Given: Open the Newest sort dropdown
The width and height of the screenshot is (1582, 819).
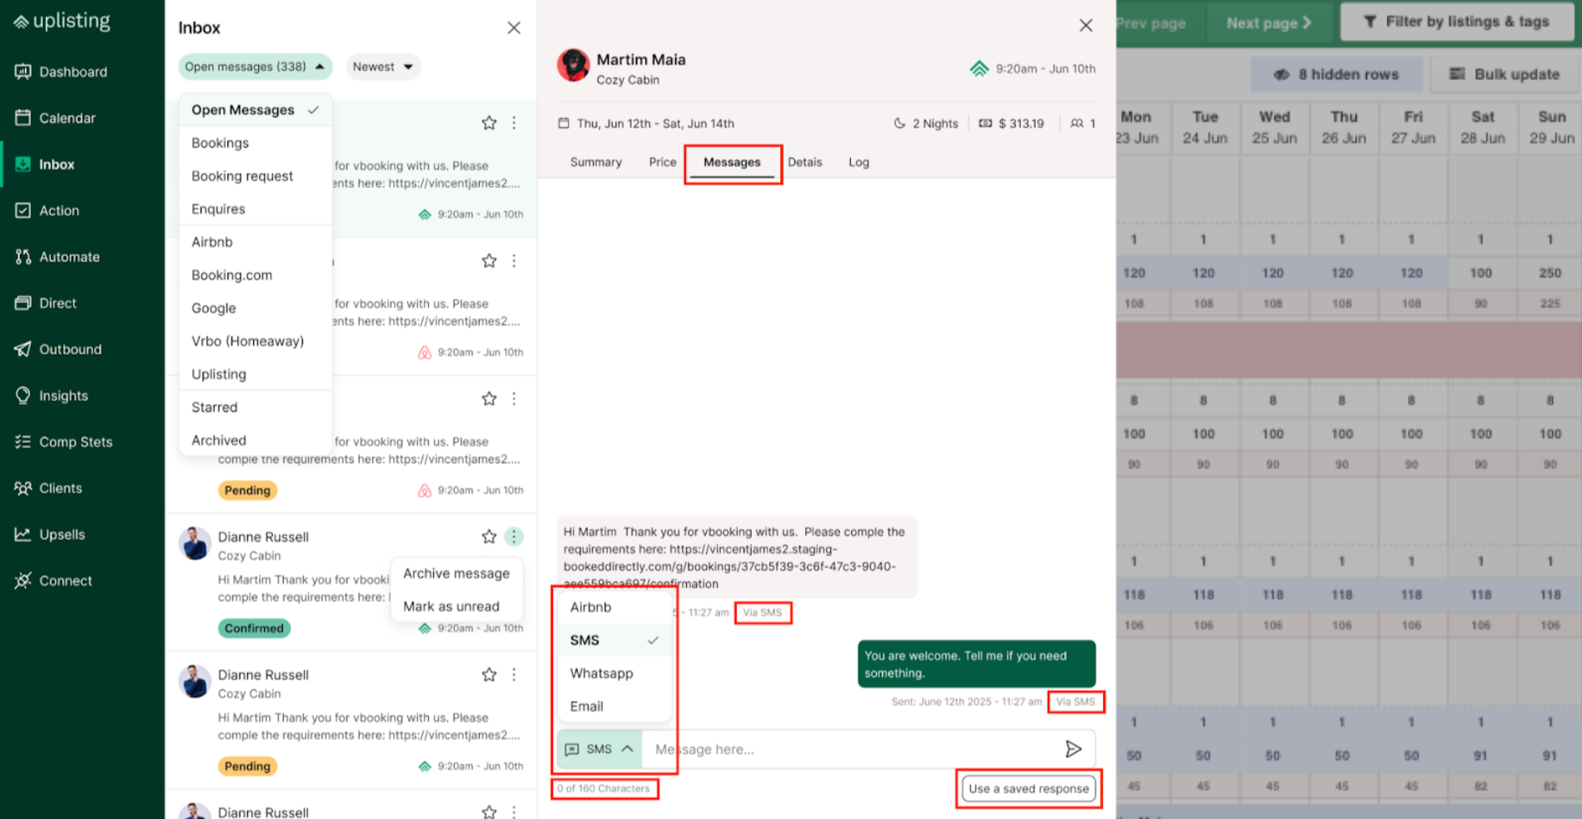Looking at the screenshot, I should pos(383,67).
